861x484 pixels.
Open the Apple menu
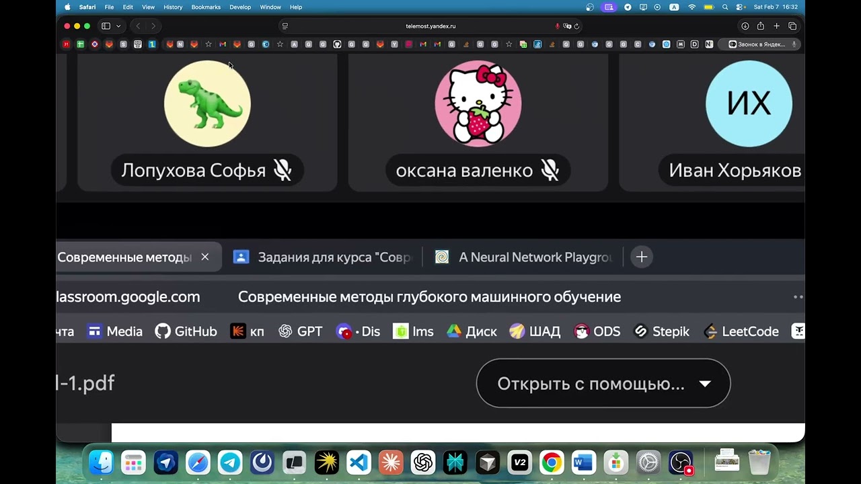(x=67, y=7)
